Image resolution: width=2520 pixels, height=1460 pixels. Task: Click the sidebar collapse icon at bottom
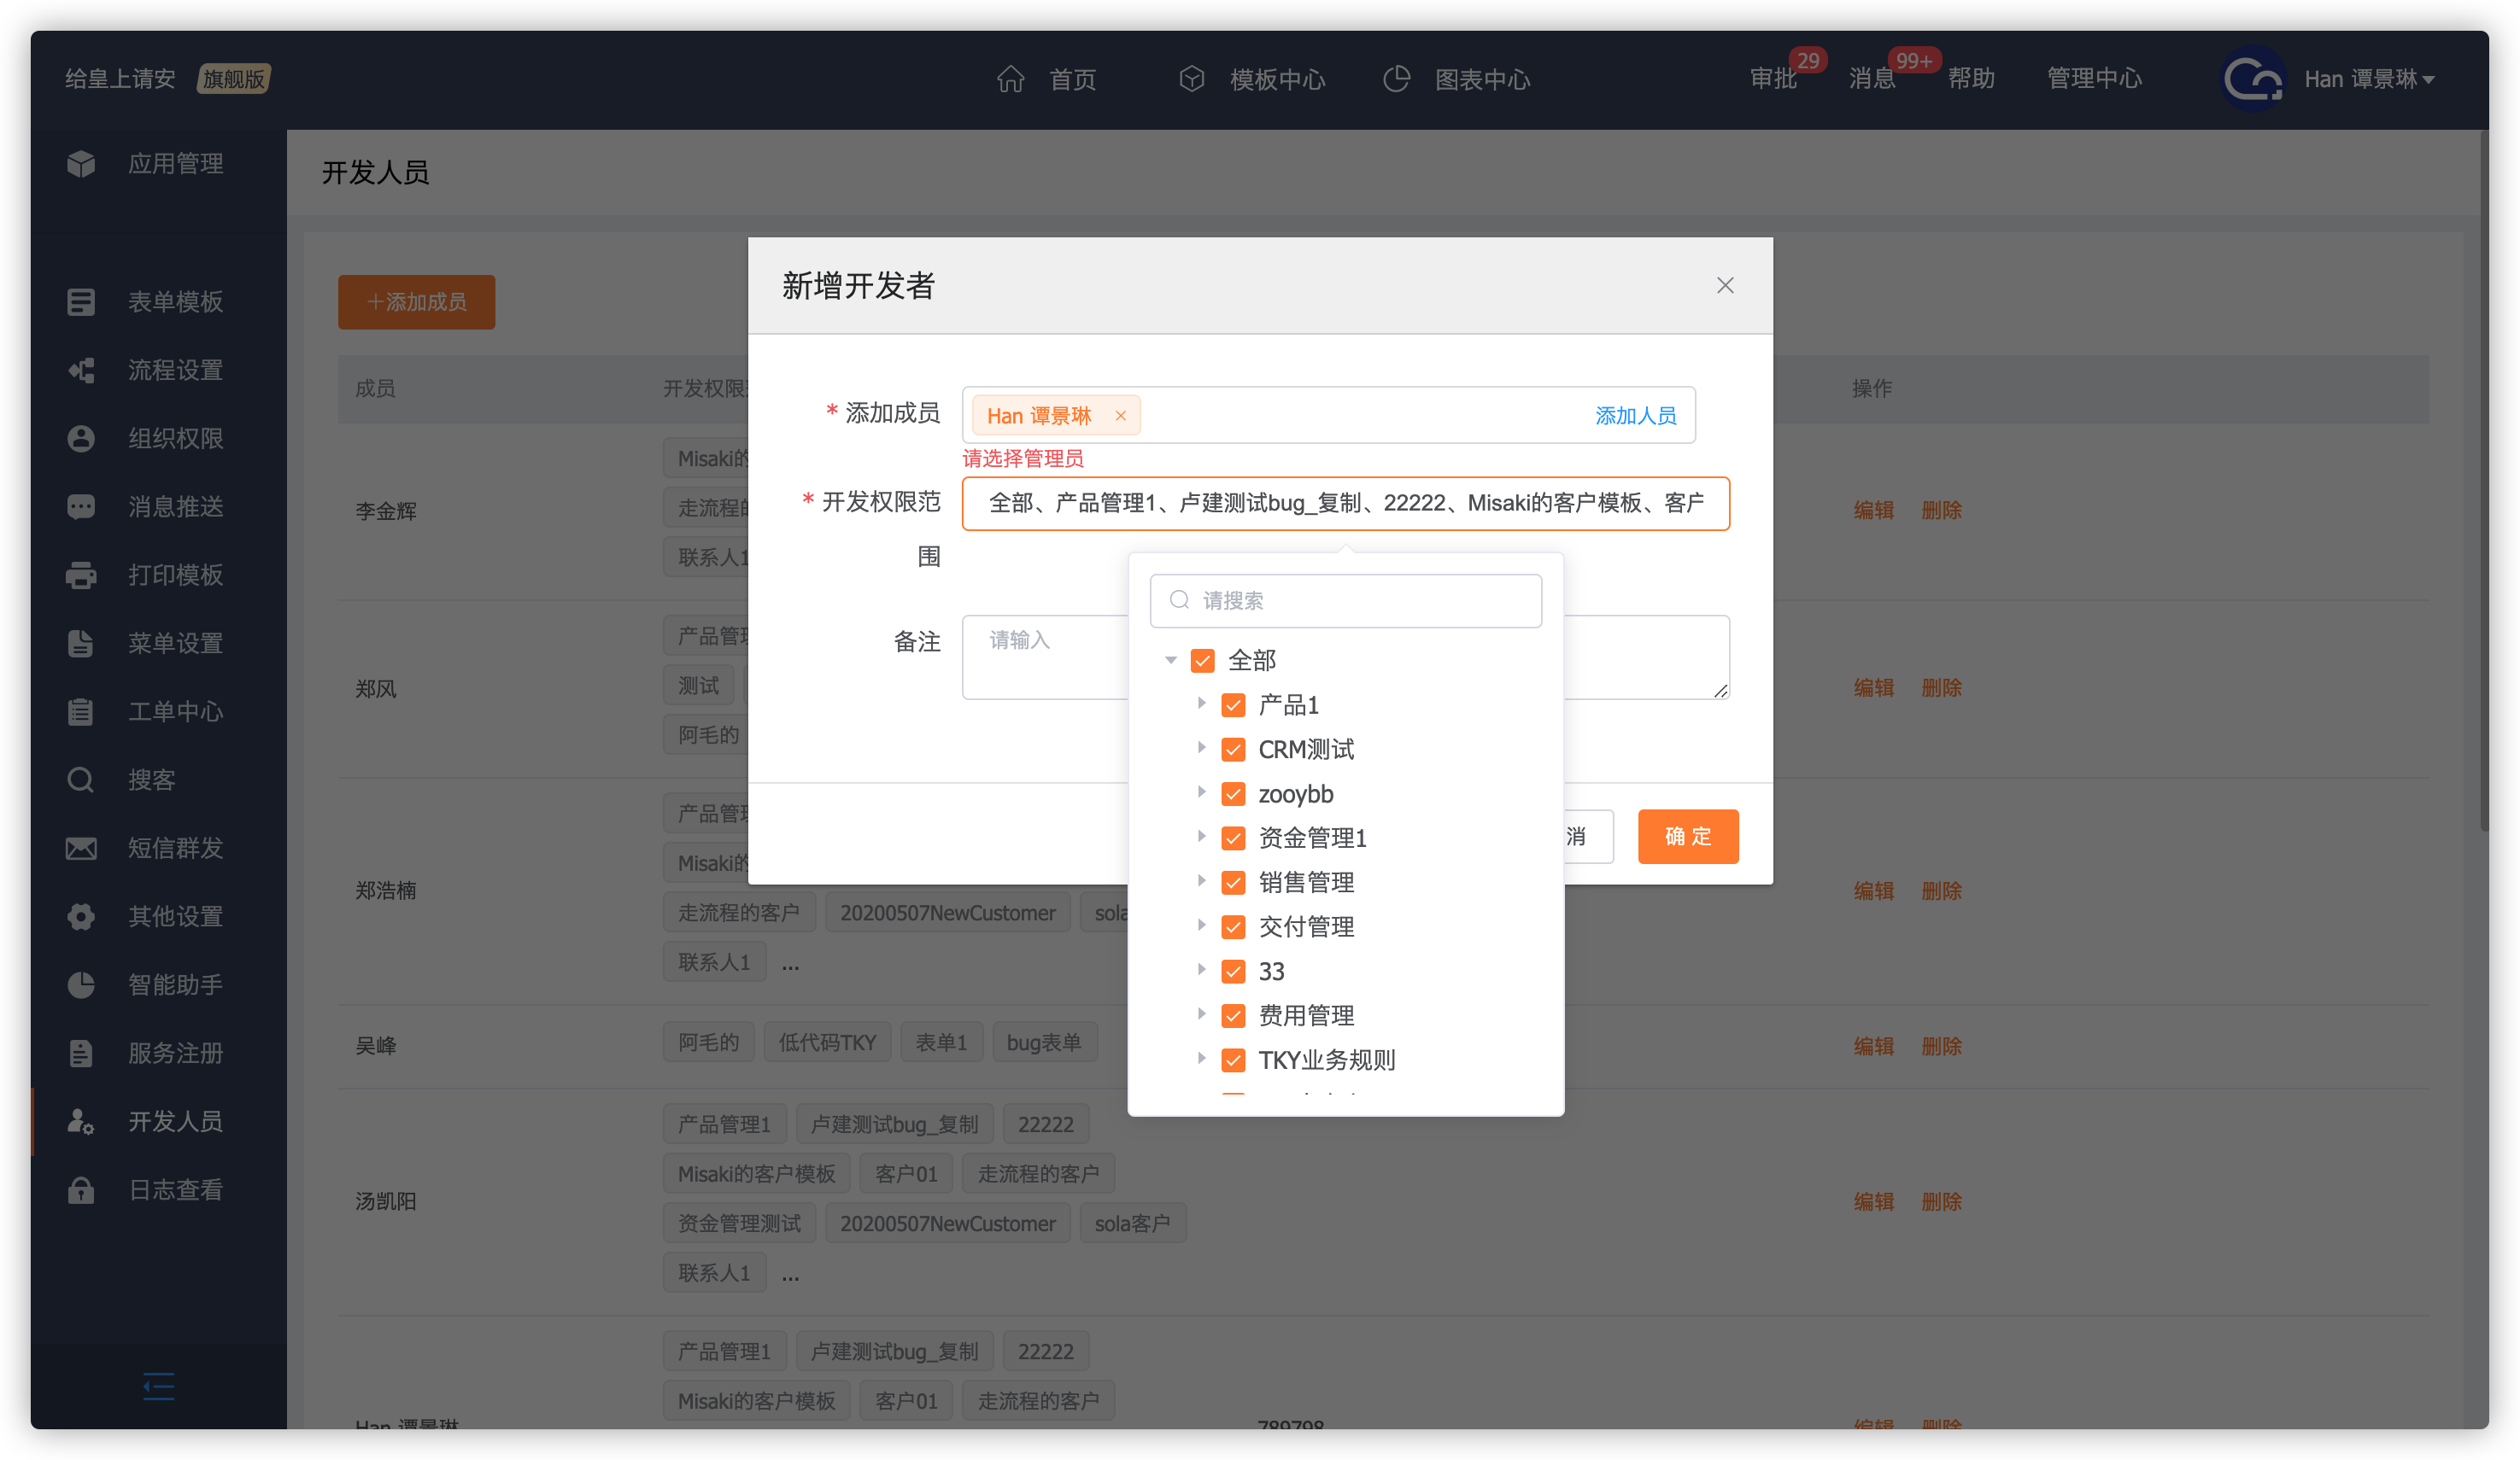point(158,1386)
